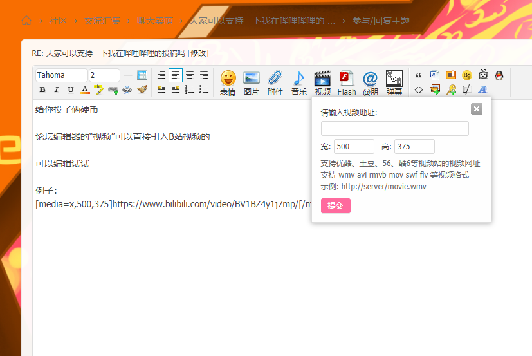Toggle underline text formatting
This screenshot has height=356, width=532.
70,89
